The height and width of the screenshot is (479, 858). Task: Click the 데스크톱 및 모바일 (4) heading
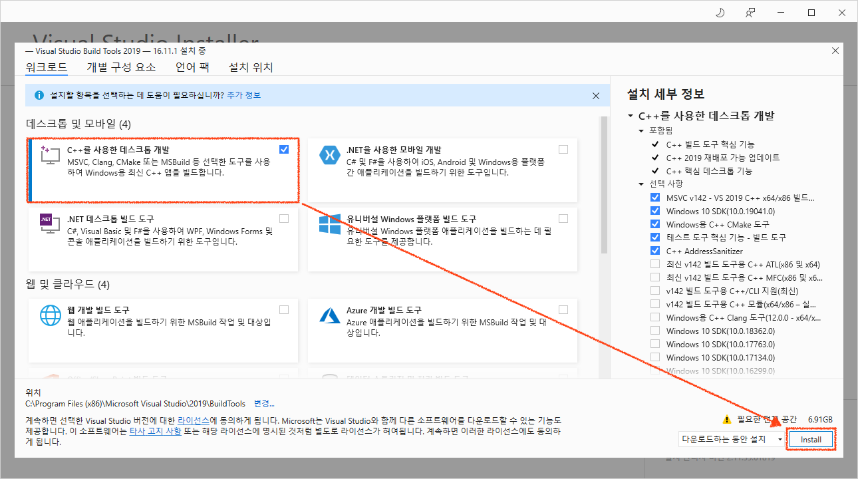click(x=78, y=124)
